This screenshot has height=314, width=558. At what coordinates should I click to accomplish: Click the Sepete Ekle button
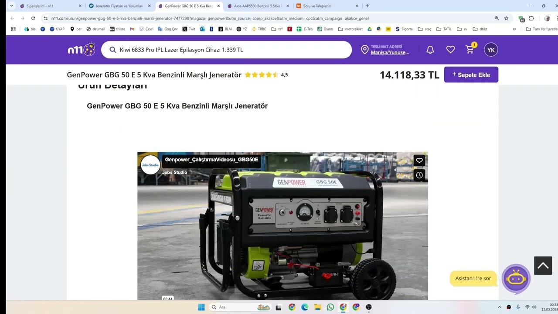click(471, 75)
